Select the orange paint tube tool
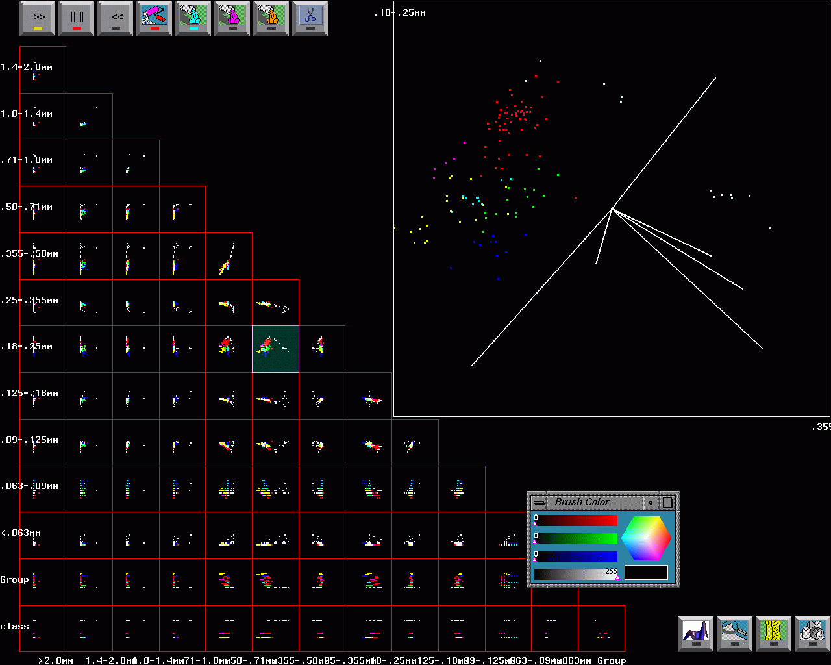This screenshot has width=831, height=665. (x=271, y=18)
